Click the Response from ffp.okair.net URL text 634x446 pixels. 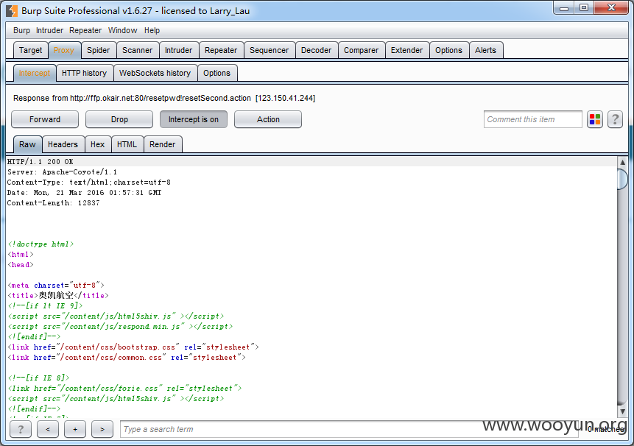coord(164,98)
